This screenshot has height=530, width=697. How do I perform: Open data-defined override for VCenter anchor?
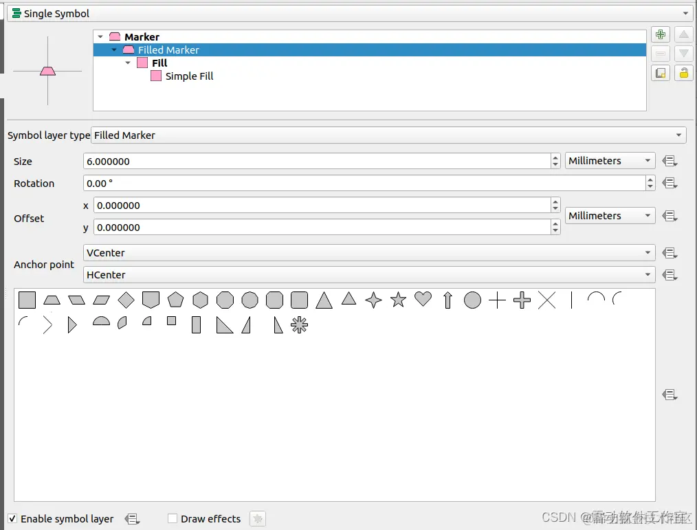tap(670, 253)
